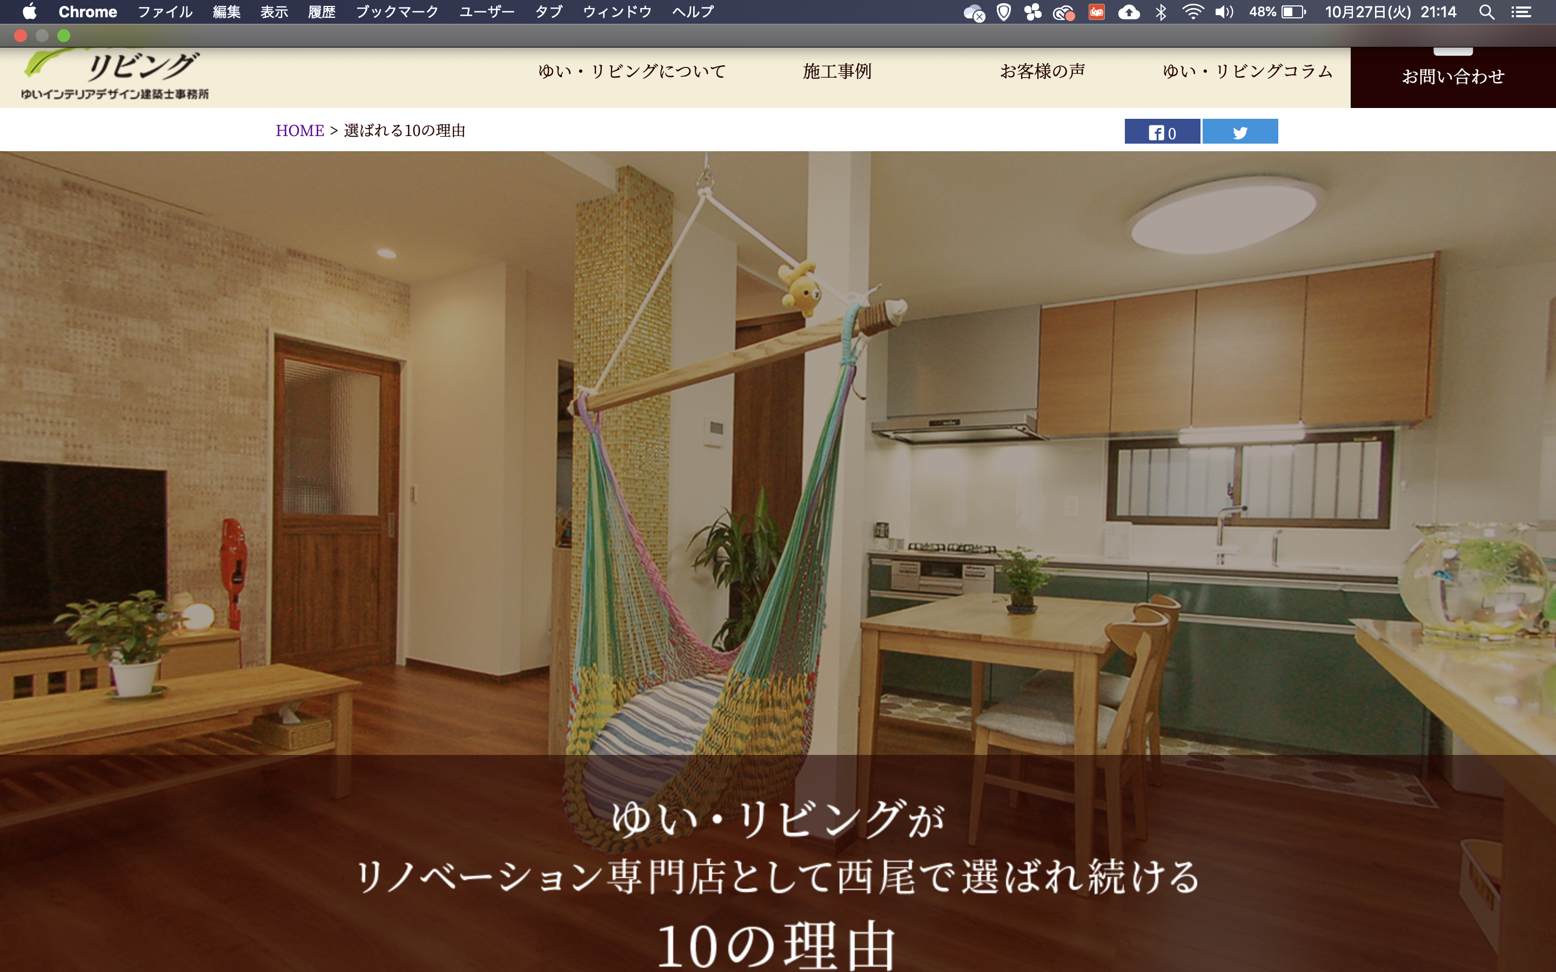The width and height of the screenshot is (1556, 972).
Task: Click the 選ばれる10の理由 breadcrumb text
Action: point(405,131)
